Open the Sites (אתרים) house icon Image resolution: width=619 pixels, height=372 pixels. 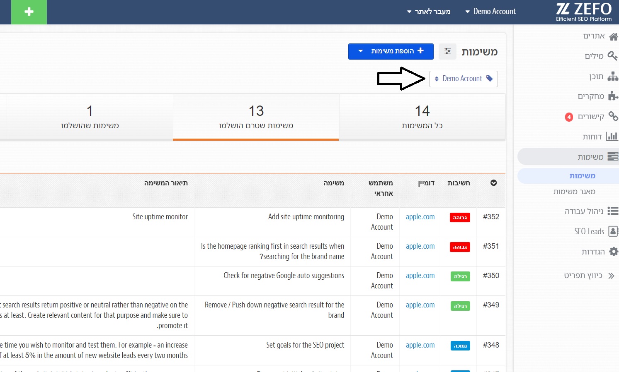pyautogui.click(x=614, y=36)
